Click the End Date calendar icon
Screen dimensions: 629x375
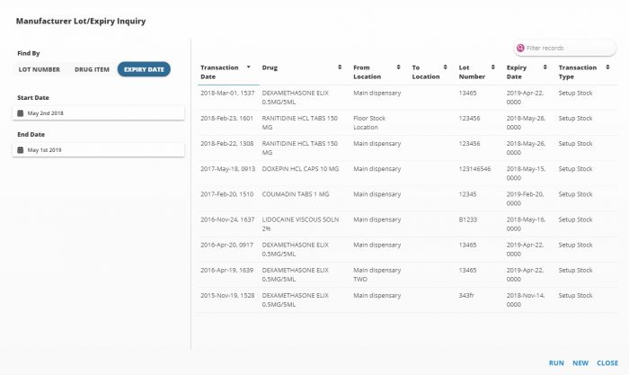(21, 150)
